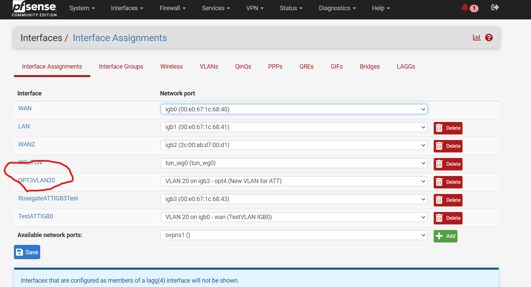
Task: Switch to the Bridges tab
Action: click(370, 67)
